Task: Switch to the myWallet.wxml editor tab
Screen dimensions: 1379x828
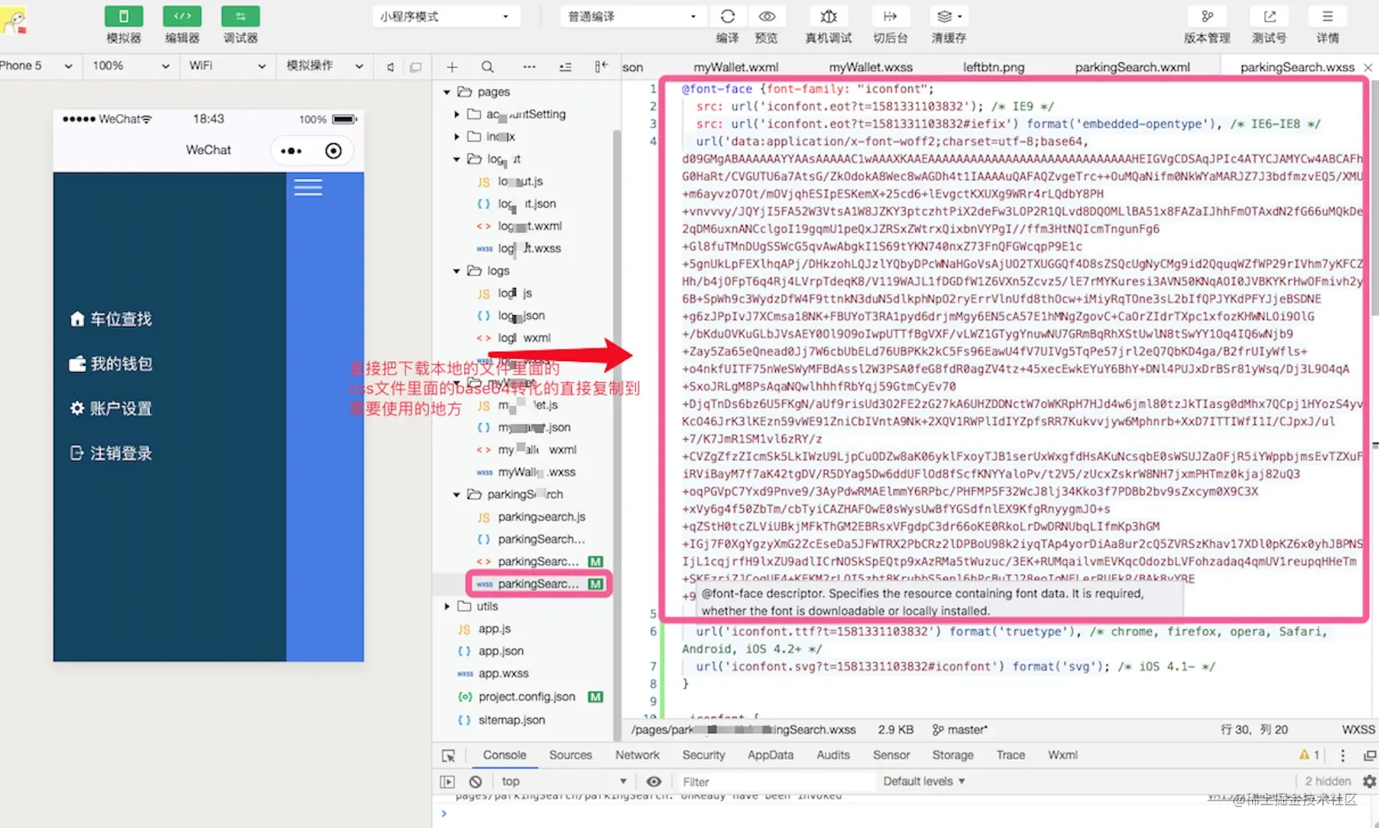Action: (735, 67)
